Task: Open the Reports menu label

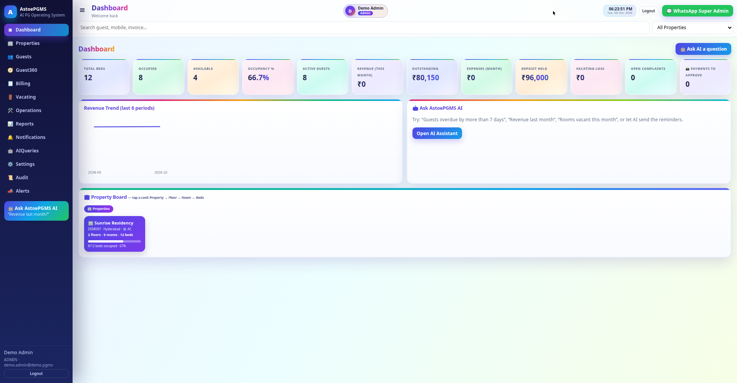Action: [25, 124]
